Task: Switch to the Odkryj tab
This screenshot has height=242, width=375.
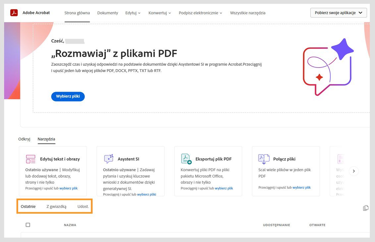Action: [x=24, y=139]
